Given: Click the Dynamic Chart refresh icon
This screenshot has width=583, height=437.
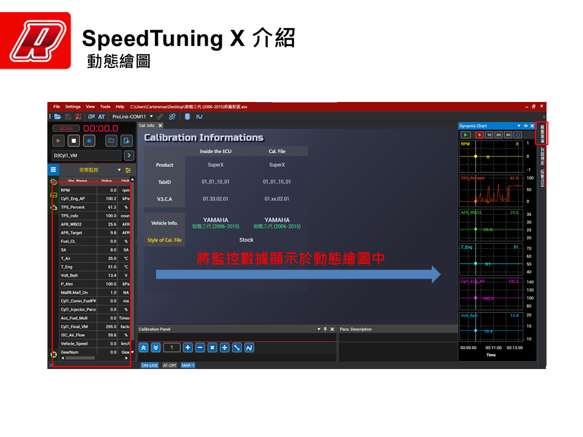Looking at the screenshot, I should (518, 135).
